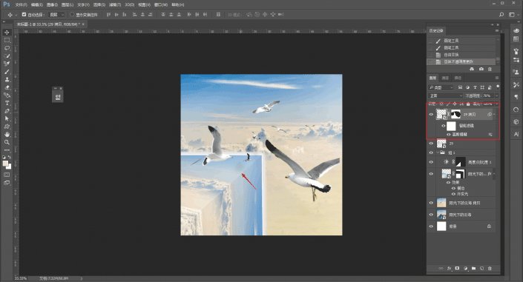Open the opacity slider dropdown arrow
Viewport: 523px width, 282px height.
[496, 95]
